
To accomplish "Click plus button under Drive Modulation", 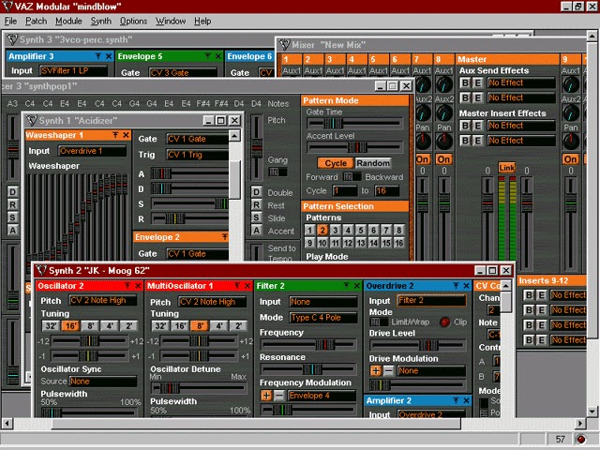I will click(375, 371).
